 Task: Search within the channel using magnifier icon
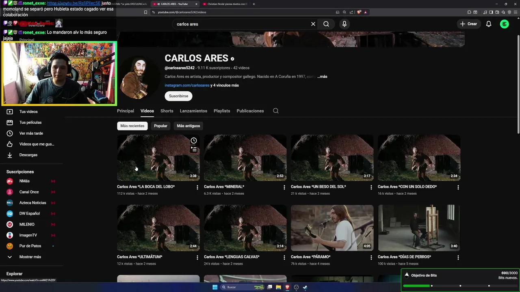point(276,111)
